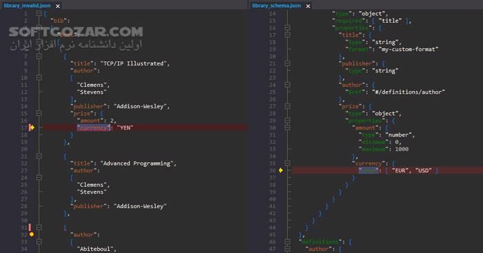Collapse publisher fold at schema line 21
This screenshot has height=253, width=483.
tap(287, 63)
